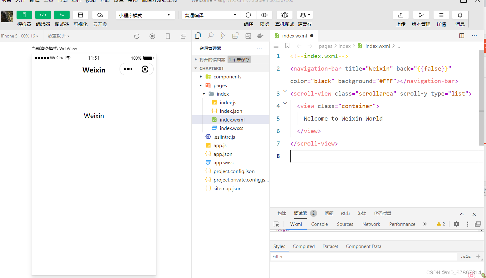Open the Sources devtools tab

345,224
